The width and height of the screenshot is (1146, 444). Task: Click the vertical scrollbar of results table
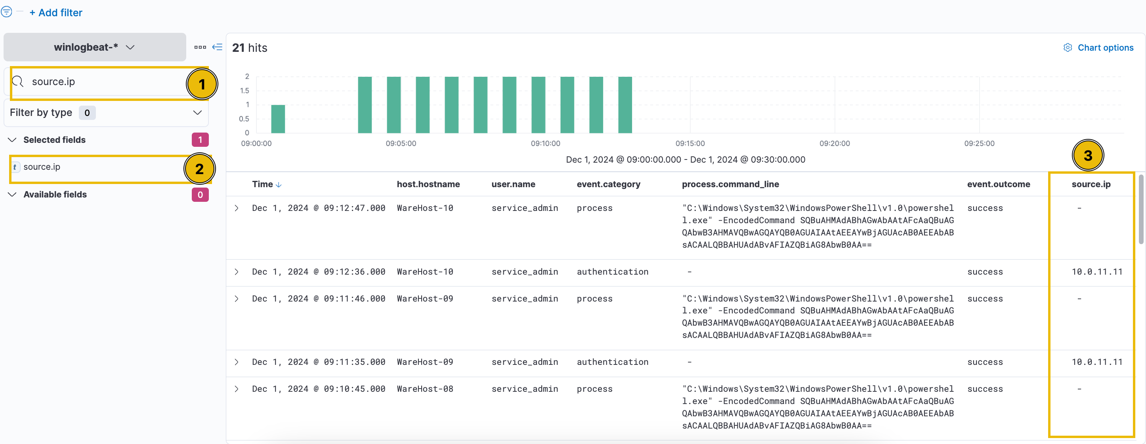pyautogui.click(x=1141, y=209)
